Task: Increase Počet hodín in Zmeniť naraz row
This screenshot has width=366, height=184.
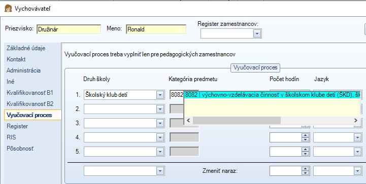Action: coord(305,169)
